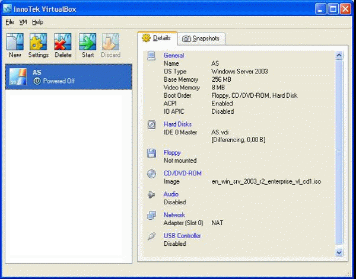The width and height of the screenshot is (356, 279).
Task: Click the details pane scroll down arrow
Action: 339,252
